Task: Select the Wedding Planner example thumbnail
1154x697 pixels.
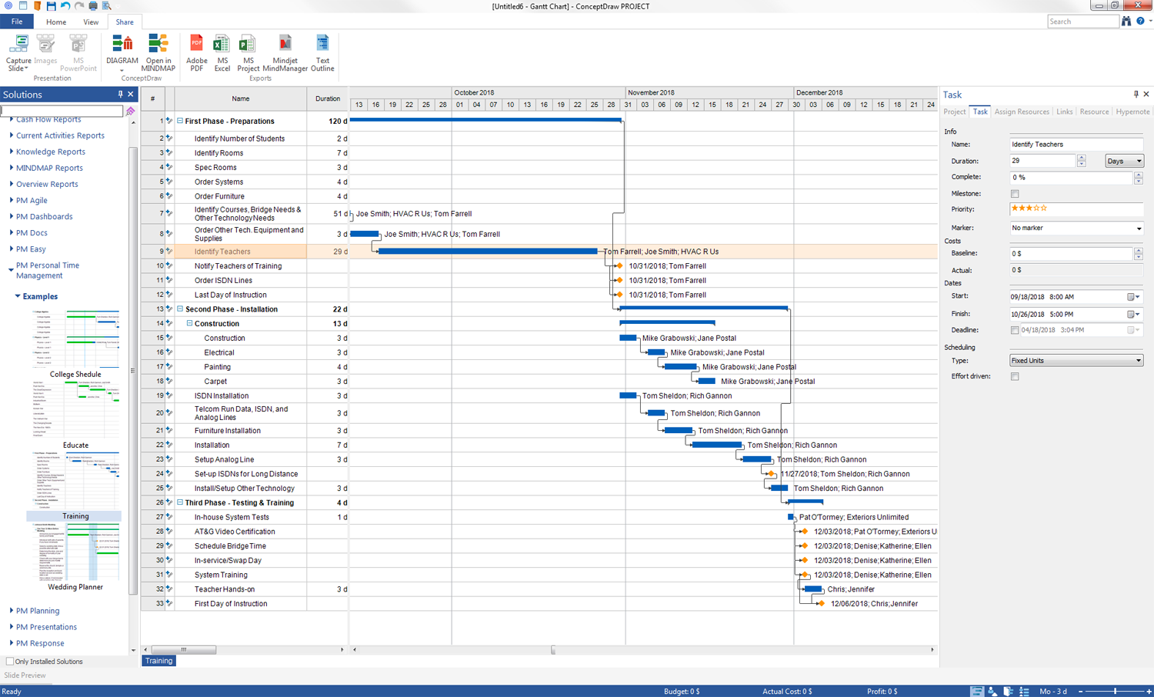Action: (75, 555)
